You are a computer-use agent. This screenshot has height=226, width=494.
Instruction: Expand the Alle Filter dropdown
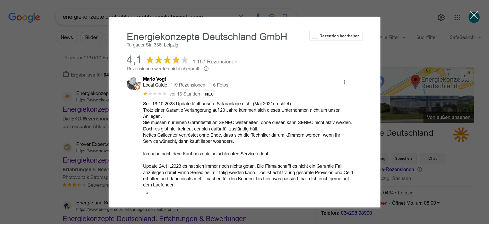pos(393,37)
